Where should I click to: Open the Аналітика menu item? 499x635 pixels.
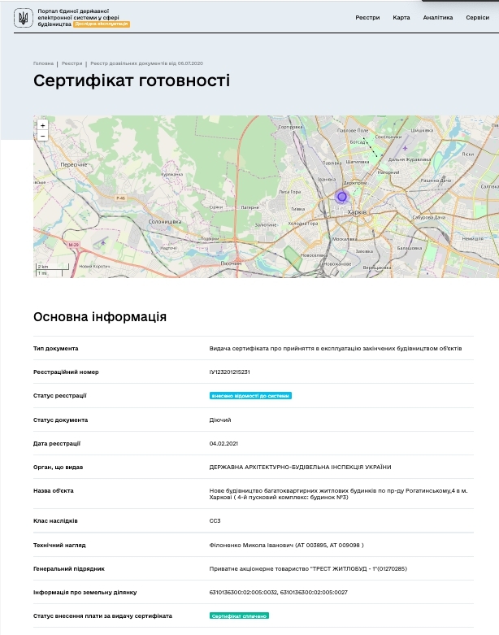coord(438,17)
